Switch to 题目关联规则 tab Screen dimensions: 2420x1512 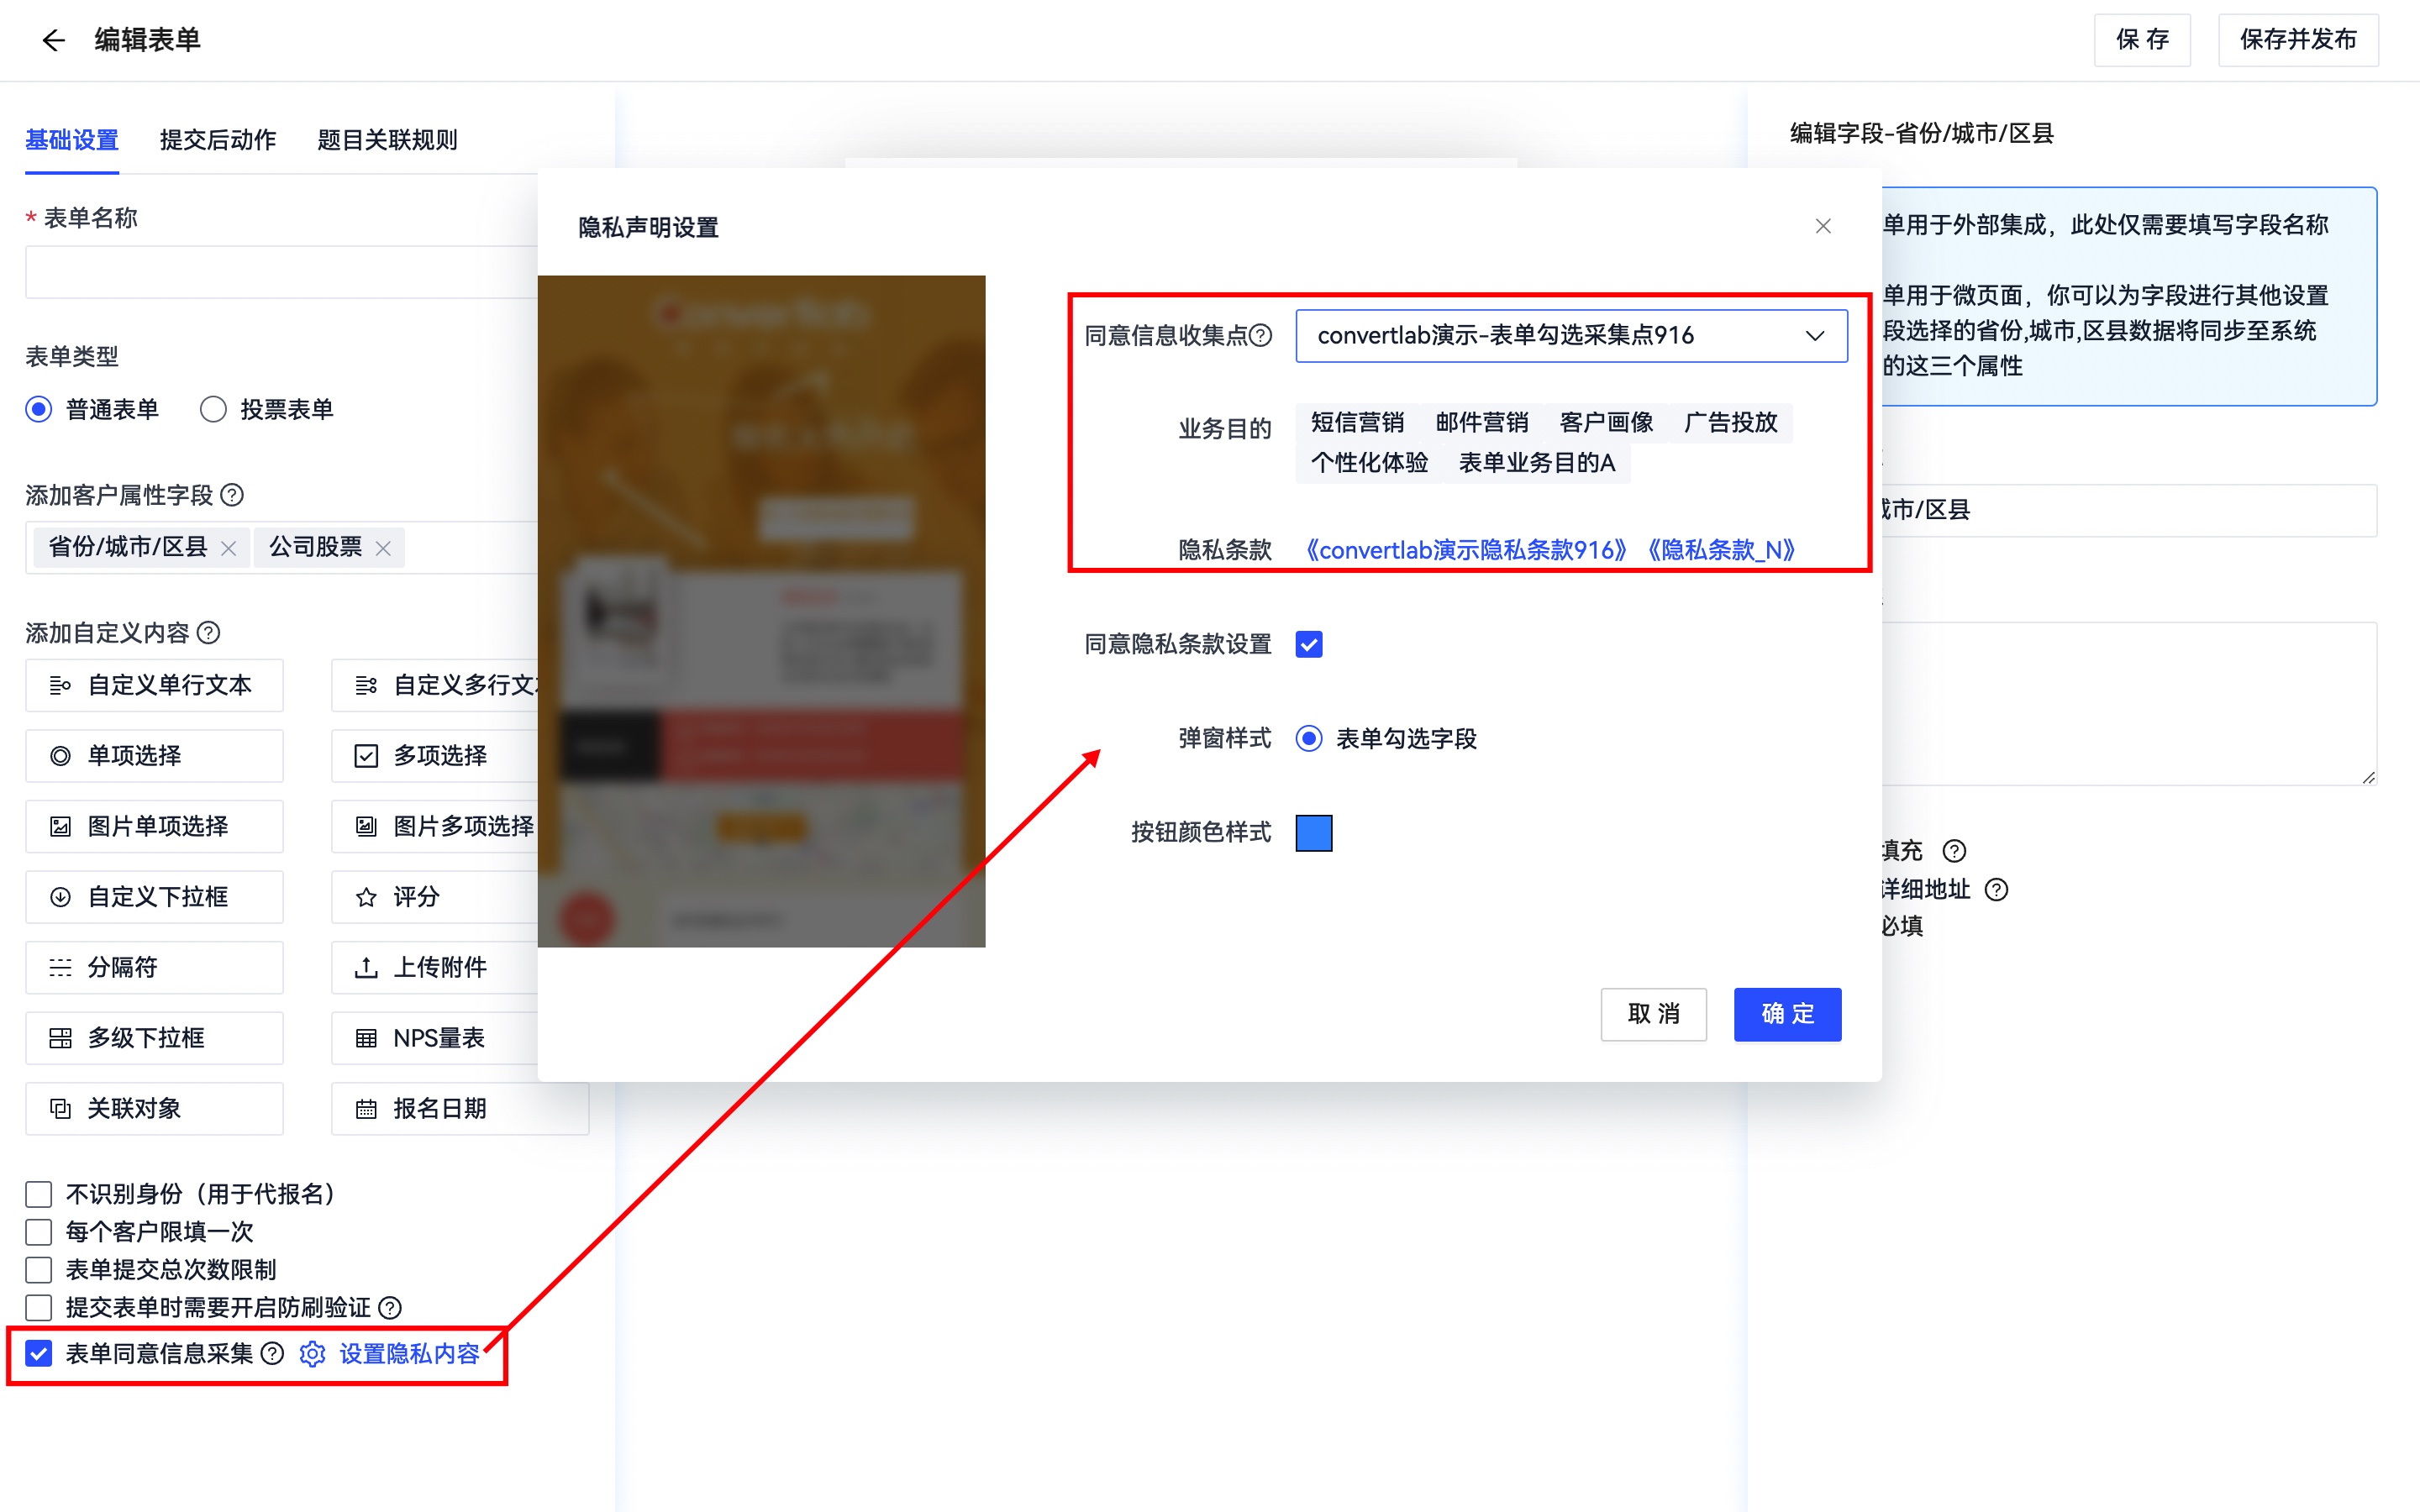[x=387, y=140]
